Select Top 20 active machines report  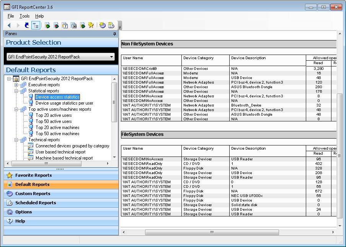[57, 128]
